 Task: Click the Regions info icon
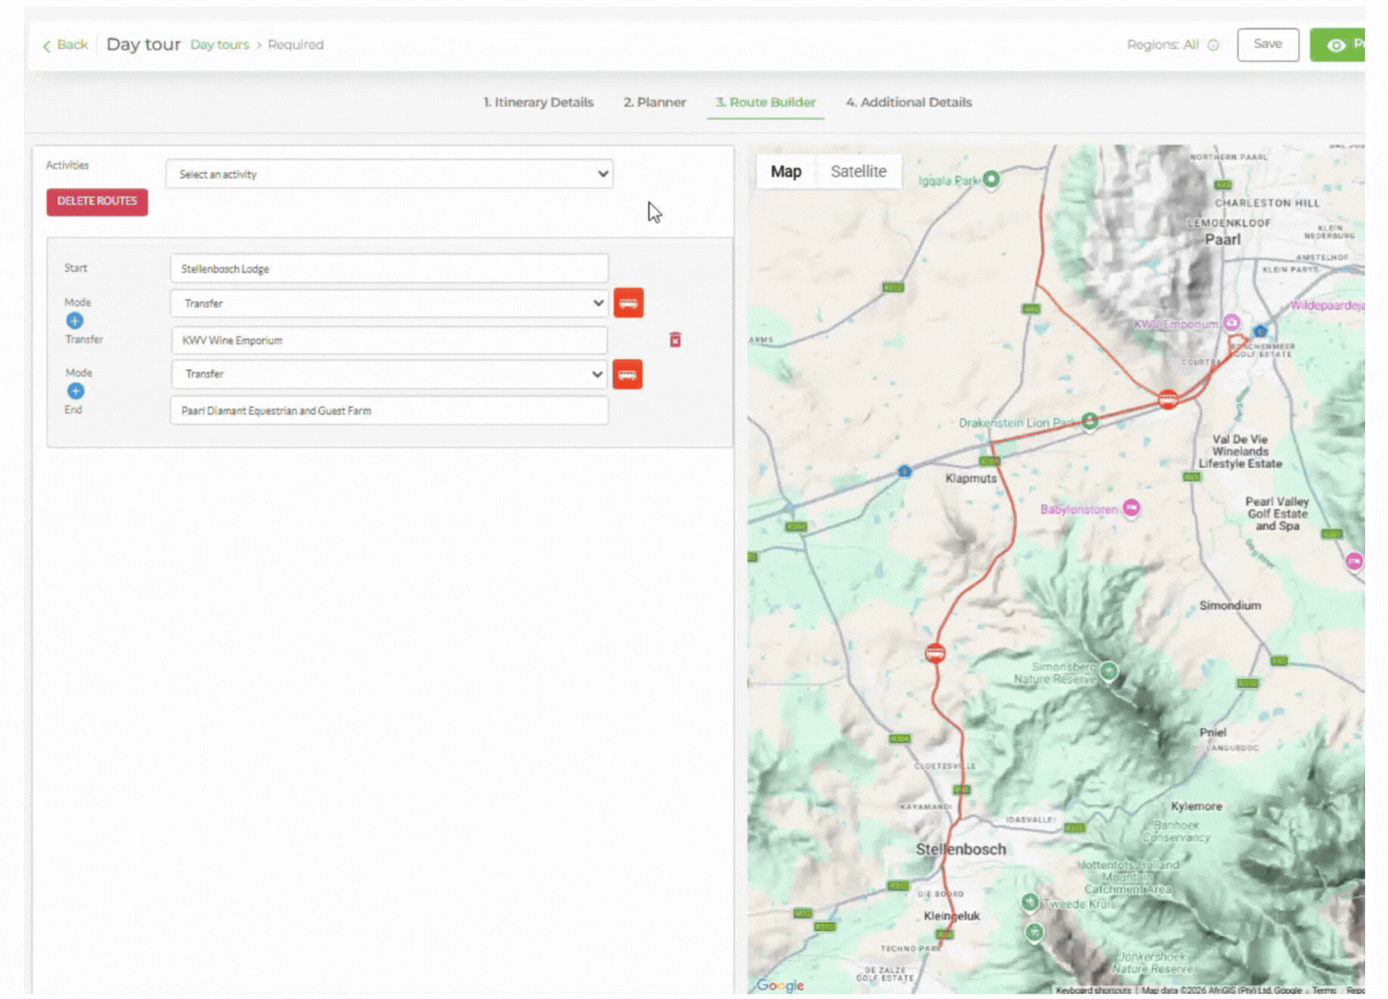pyautogui.click(x=1213, y=44)
